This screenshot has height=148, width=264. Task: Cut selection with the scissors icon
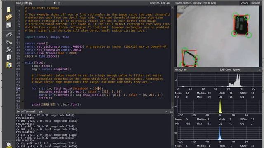[9, 50]
